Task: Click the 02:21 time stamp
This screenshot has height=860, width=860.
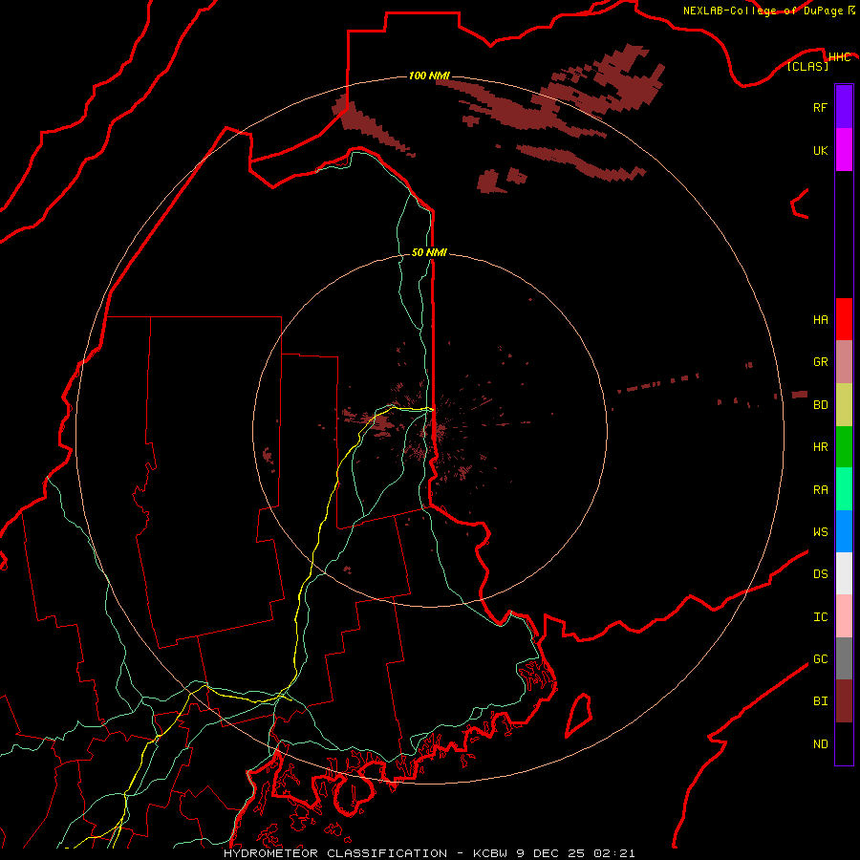Action: tap(614, 853)
